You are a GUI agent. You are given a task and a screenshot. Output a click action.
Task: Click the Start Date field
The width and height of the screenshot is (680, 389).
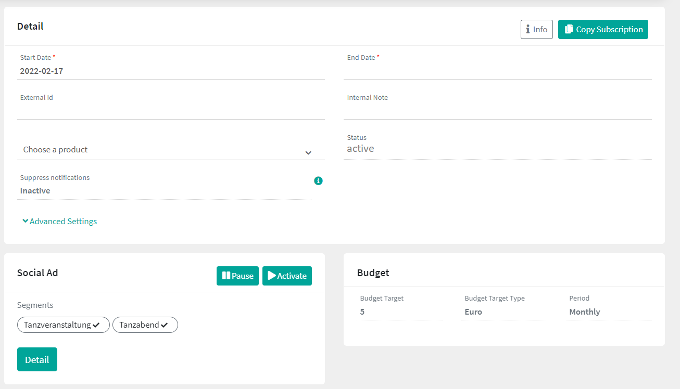tap(171, 71)
